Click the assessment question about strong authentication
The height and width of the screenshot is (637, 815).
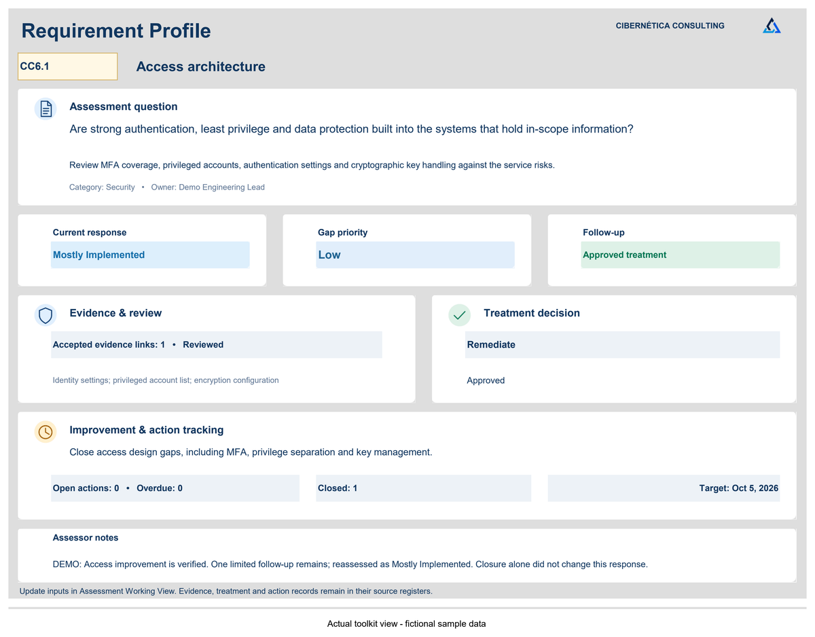click(x=351, y=129)
